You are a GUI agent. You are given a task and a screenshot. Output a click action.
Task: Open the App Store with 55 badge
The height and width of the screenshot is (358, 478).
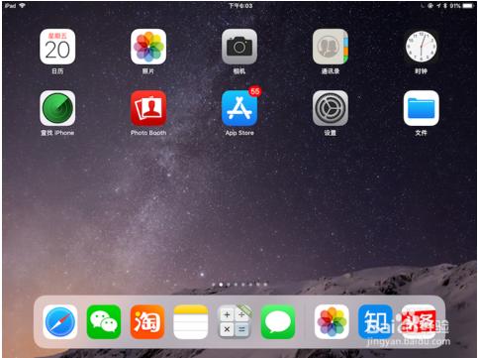239,108
